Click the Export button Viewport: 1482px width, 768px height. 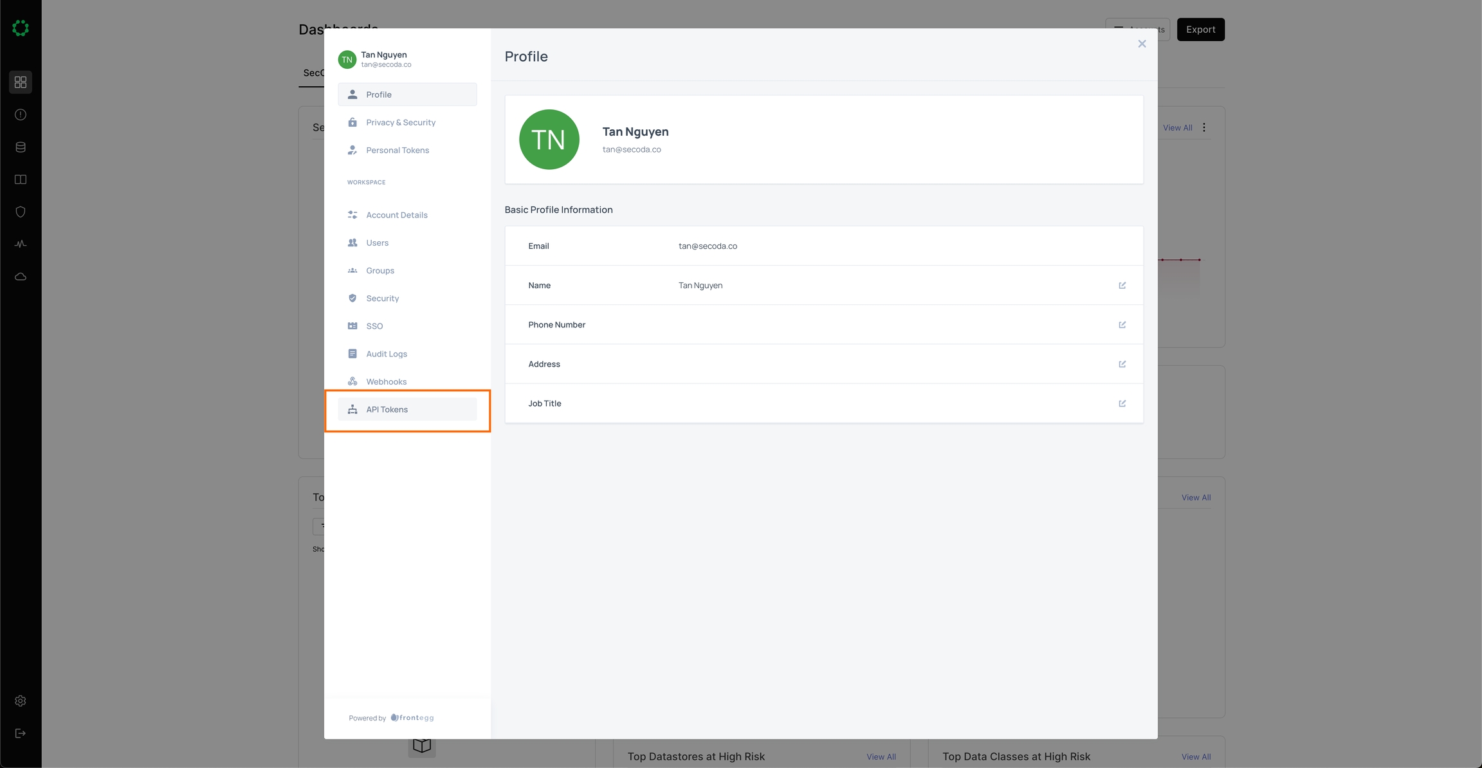[1200, 30]
